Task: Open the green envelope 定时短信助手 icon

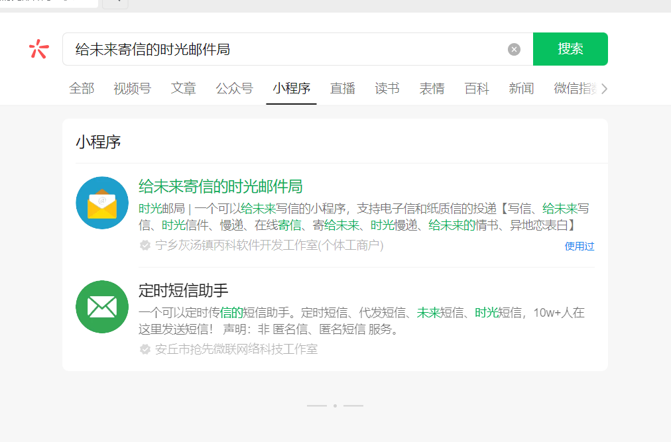Action: [x=102, y=307]
